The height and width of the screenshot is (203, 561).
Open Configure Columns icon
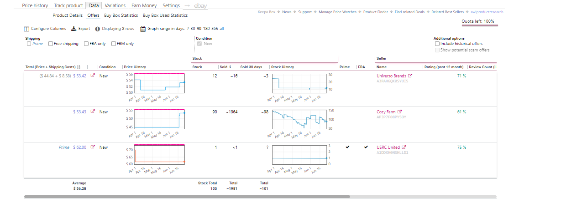[x=27, y=29]
